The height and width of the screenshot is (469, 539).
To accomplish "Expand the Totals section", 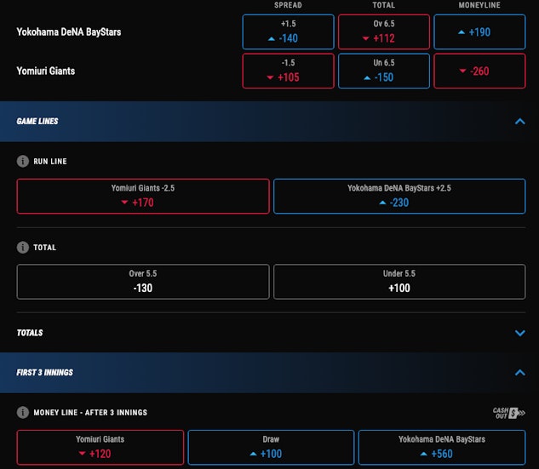I will click(520, 333).
